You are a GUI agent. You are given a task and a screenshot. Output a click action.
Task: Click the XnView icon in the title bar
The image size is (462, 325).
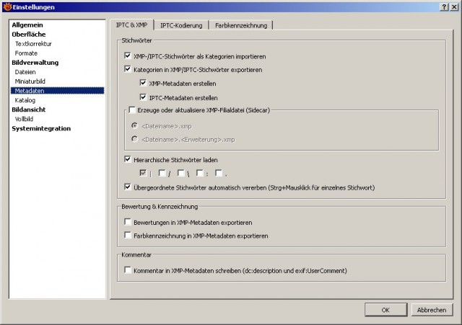pos(7,6)
